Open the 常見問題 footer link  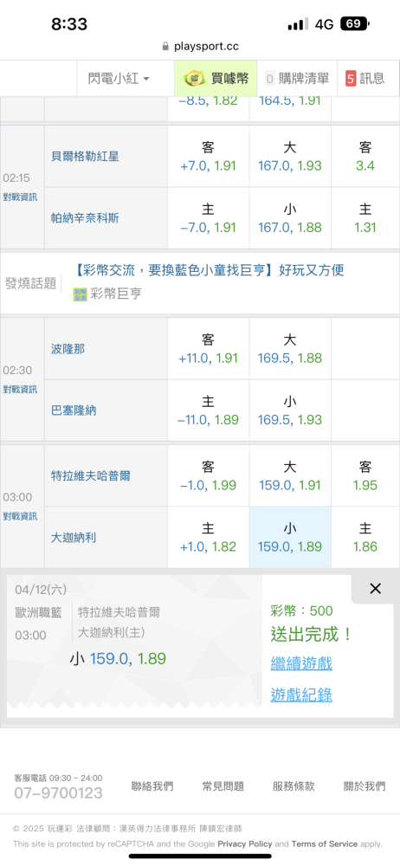coord(223,786)
